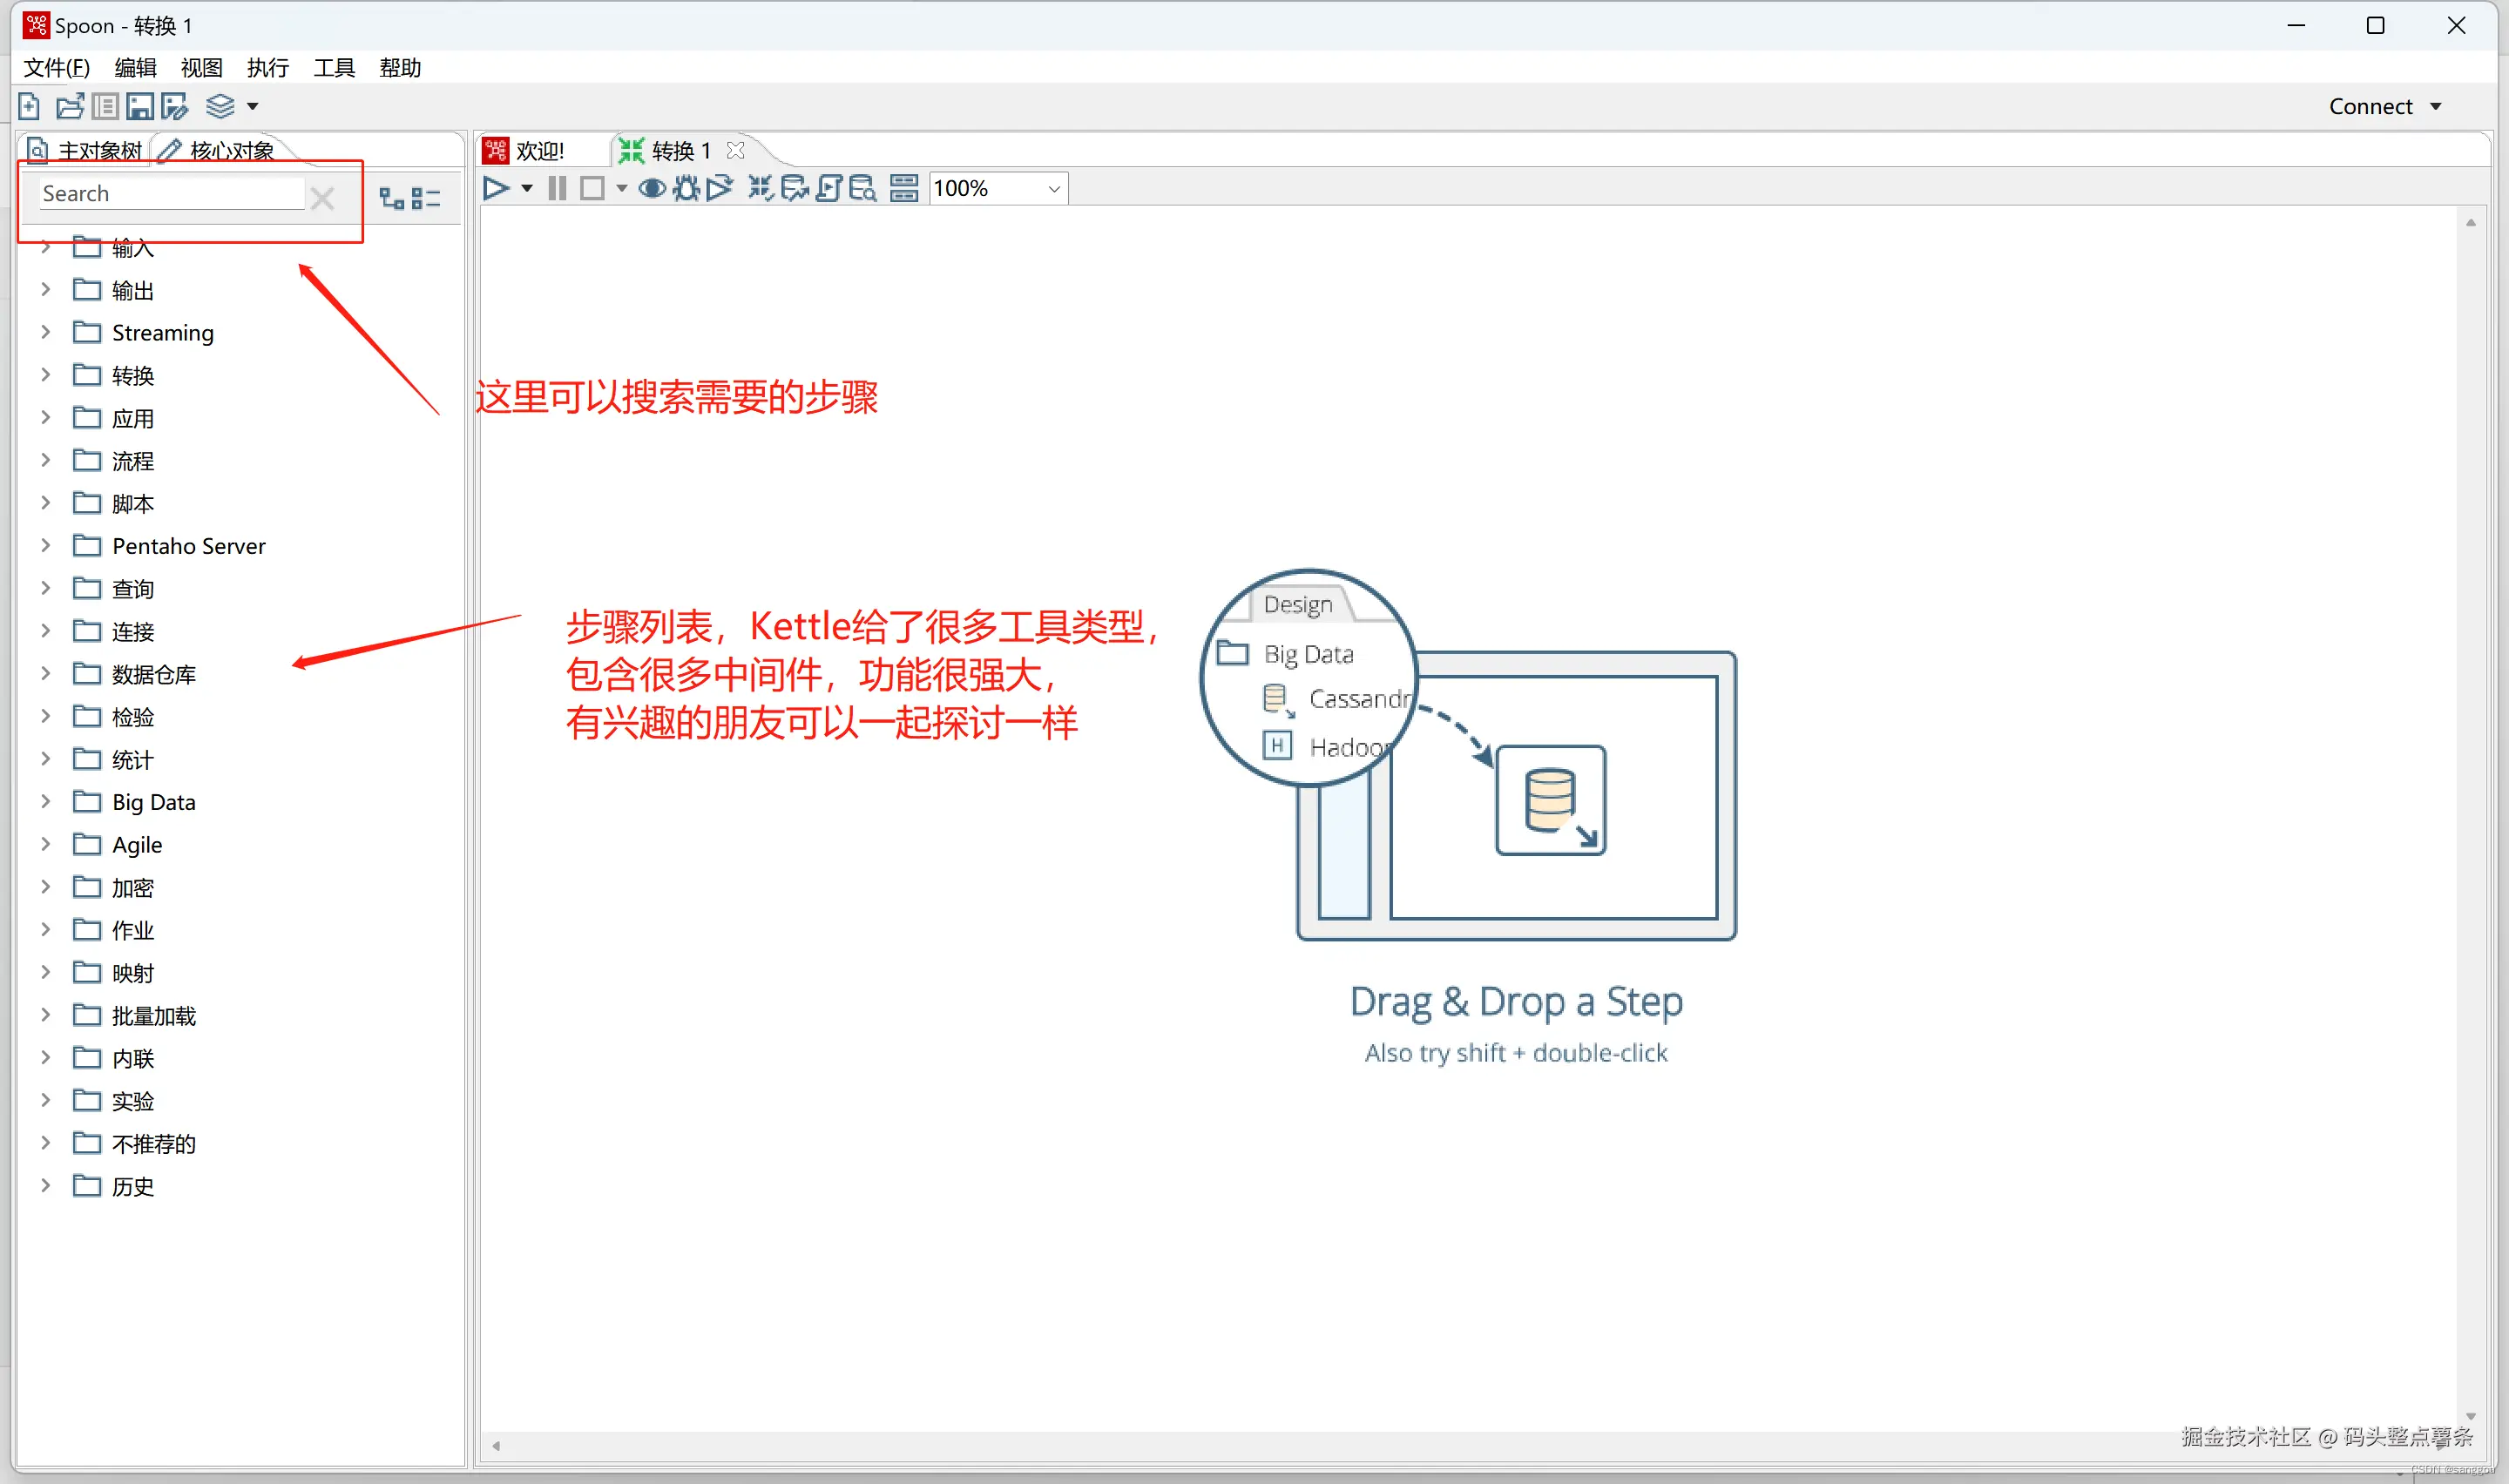Run the transformation with play icon
This screenshot has width=2509, height=1484.
495,188
